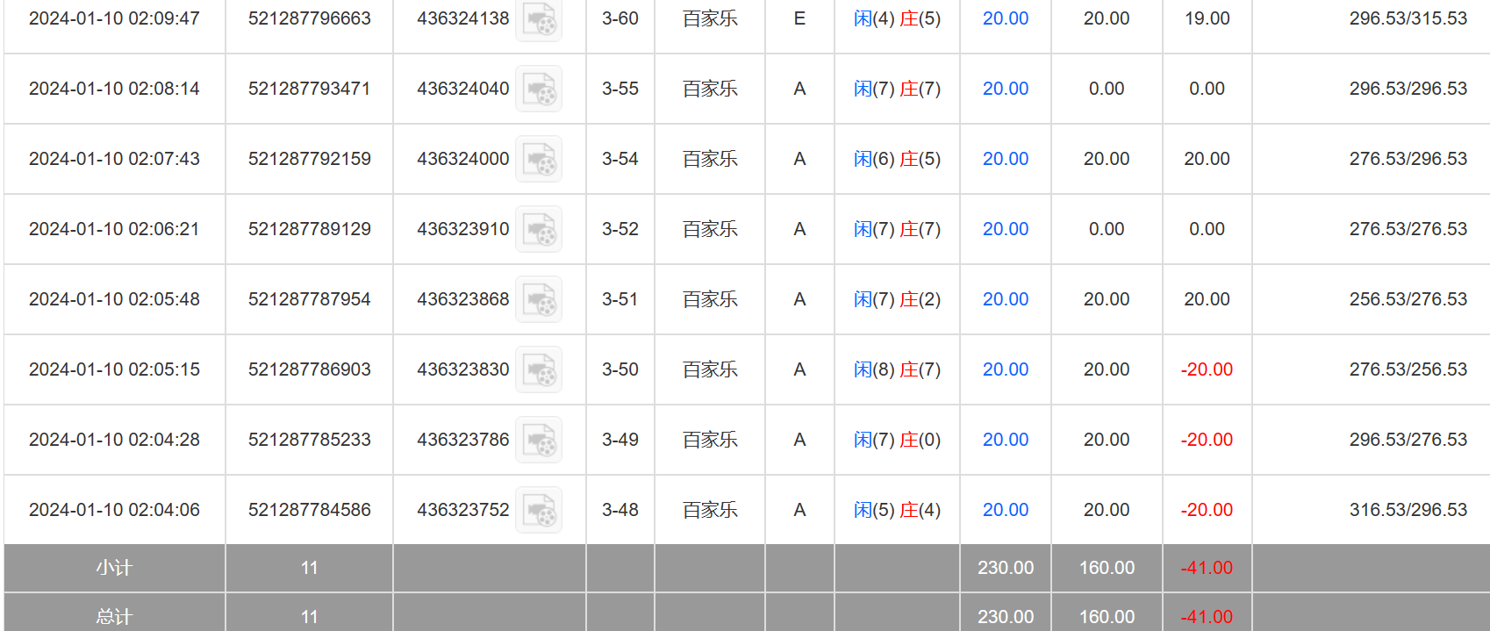This screenshot has width=1490, height=631.
Task: Select order number 521287793471
Action: point(310,89)
